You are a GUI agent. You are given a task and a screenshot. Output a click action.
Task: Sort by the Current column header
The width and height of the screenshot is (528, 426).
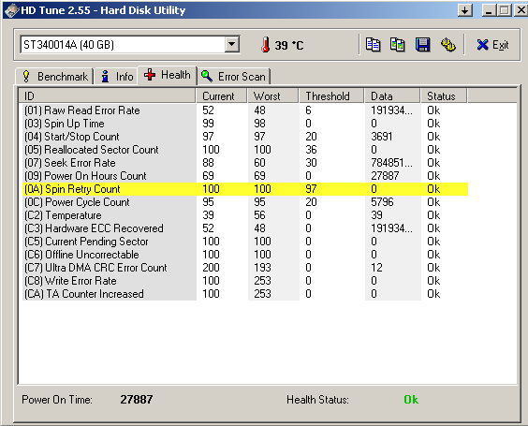coord(222,96)
